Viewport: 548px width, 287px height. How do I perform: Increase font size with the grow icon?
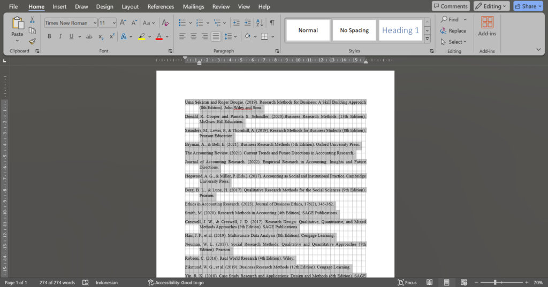[x=123, y=23]
